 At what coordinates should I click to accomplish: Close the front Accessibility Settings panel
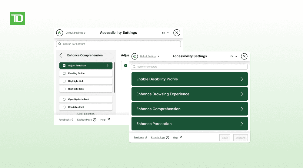click(244, 56)
